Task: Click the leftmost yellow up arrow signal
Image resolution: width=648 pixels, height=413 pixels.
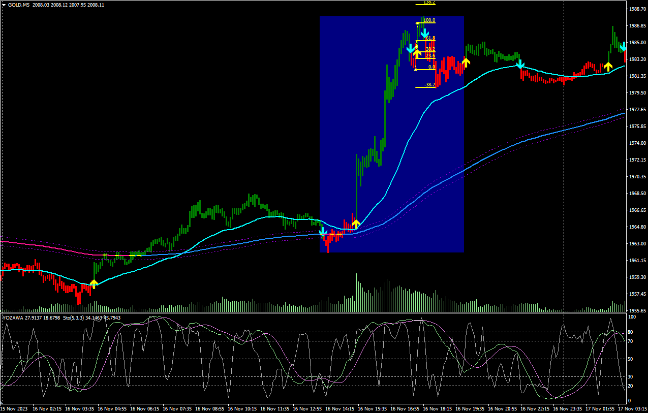Action: click(94, 283)
